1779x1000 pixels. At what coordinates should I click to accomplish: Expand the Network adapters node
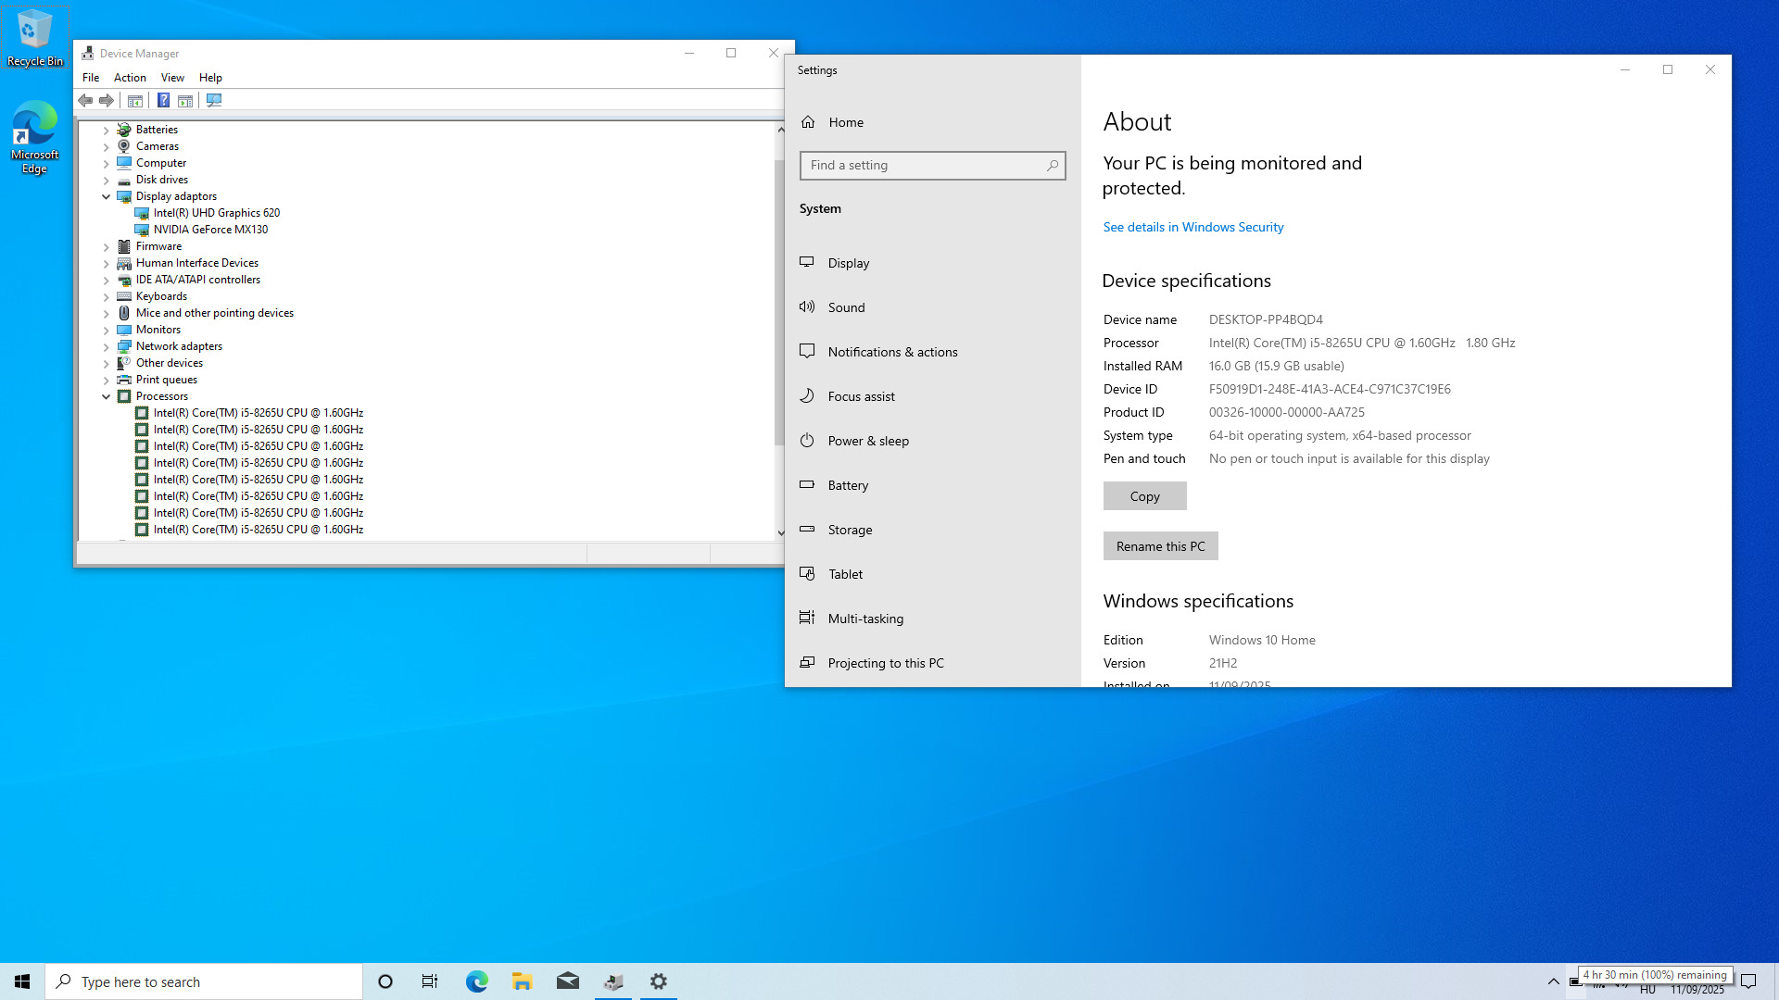coord(106,346)
